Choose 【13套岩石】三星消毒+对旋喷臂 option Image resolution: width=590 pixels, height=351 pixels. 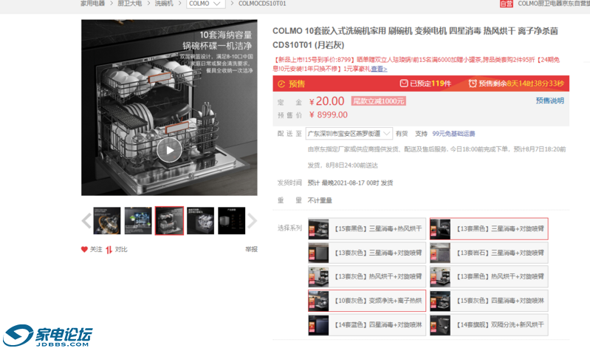(x=488, y=253)
